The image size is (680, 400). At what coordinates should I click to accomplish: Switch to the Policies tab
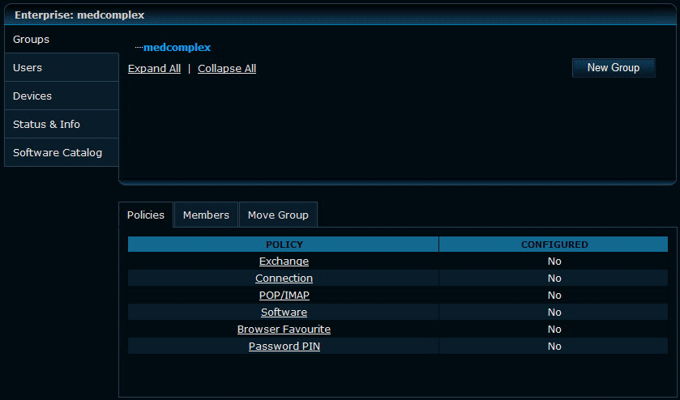point(146,215)
